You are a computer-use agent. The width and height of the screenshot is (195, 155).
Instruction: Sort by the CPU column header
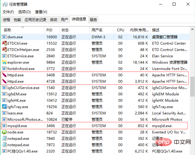tap(120, 30)
